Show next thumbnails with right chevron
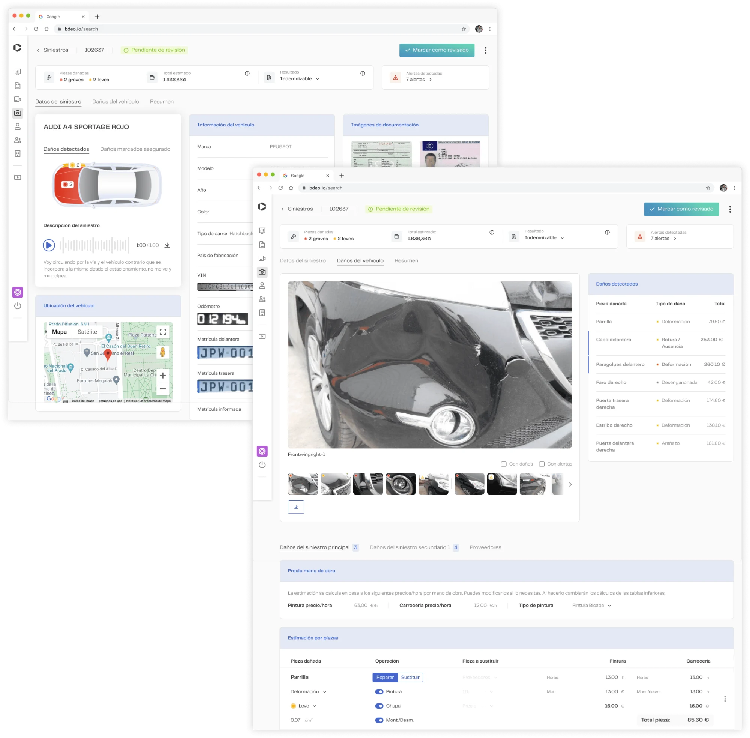 click(x=570, y=484)
